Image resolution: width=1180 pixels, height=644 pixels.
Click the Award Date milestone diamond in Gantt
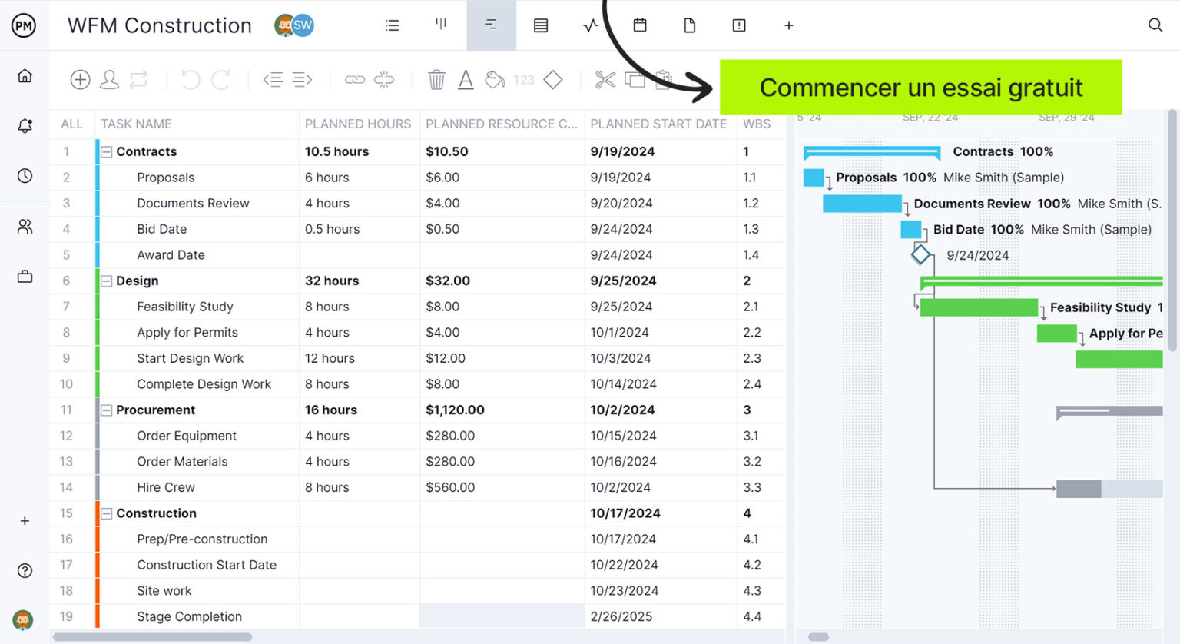pos(920,254)
